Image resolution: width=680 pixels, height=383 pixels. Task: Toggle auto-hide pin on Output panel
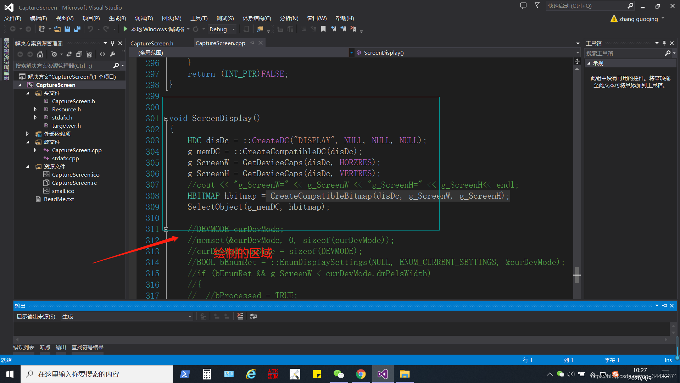pos(665,306)
